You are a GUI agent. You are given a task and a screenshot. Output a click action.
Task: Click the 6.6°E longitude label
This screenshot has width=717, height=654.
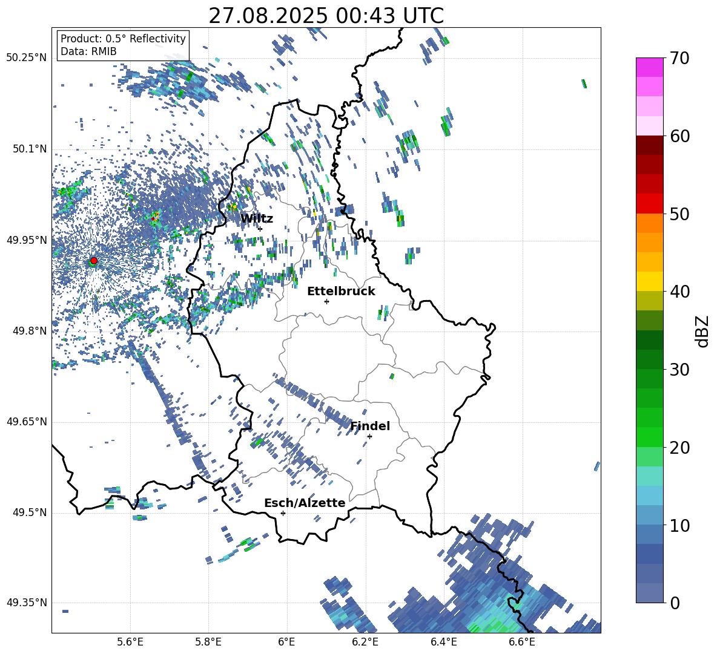pyautogui.click(x=522, y=642)
